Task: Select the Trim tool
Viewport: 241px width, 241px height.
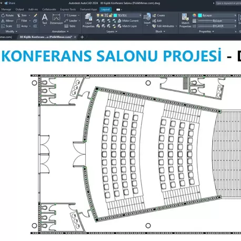Action: [22, 15]
